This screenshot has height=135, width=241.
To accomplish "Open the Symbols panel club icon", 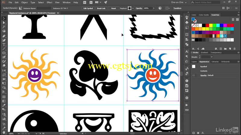I will (x=187, y=22).
